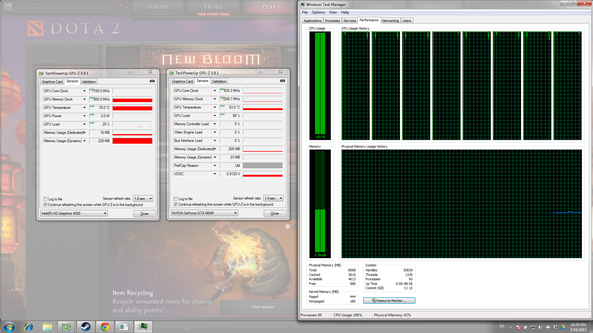The width and height of the screenshot is (593, 333).
Task: Uncheck continue refreshing in NVIDIA GPU-Z
Action: (176, 204)
